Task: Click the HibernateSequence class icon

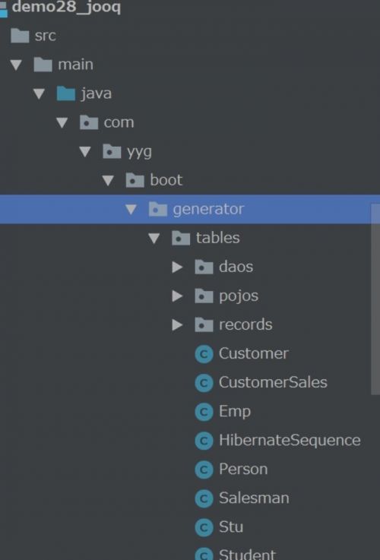Action: pos(204,441)
